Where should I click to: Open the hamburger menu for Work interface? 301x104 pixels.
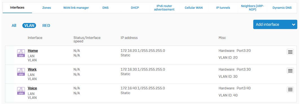[290, 70]
